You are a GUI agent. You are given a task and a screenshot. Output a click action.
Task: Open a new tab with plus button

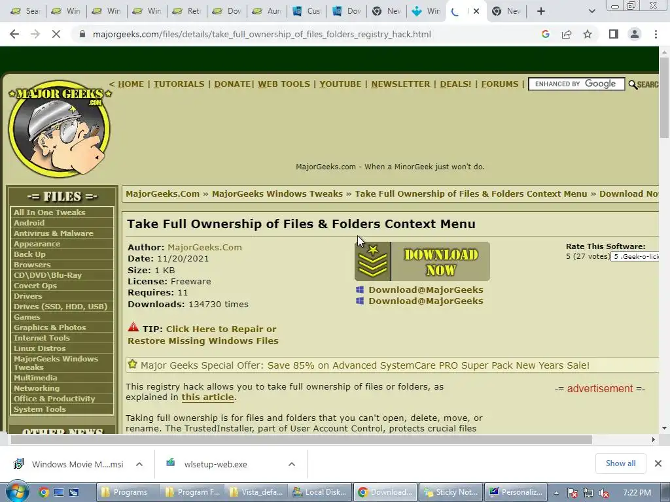coord(541,11)
